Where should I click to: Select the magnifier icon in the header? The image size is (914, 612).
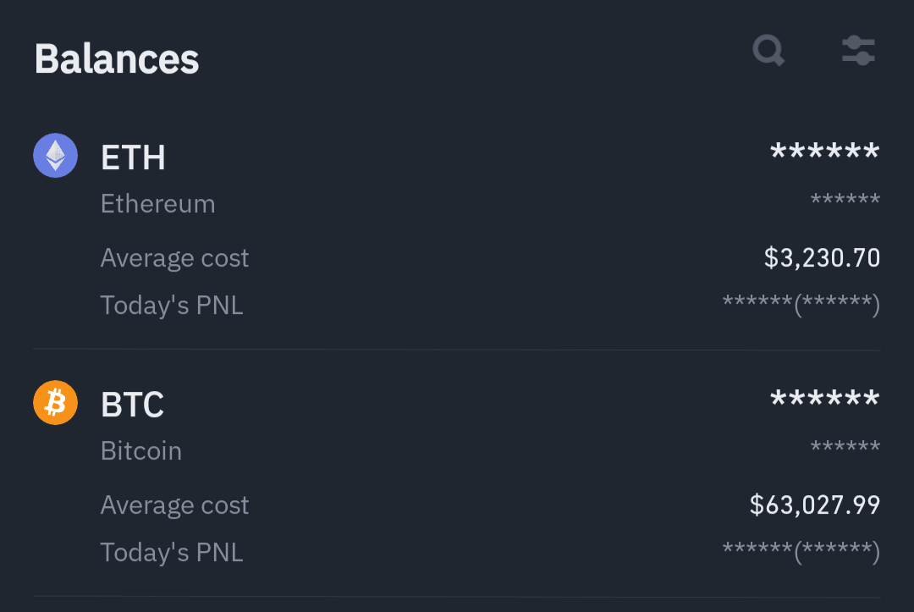point(768,51)
